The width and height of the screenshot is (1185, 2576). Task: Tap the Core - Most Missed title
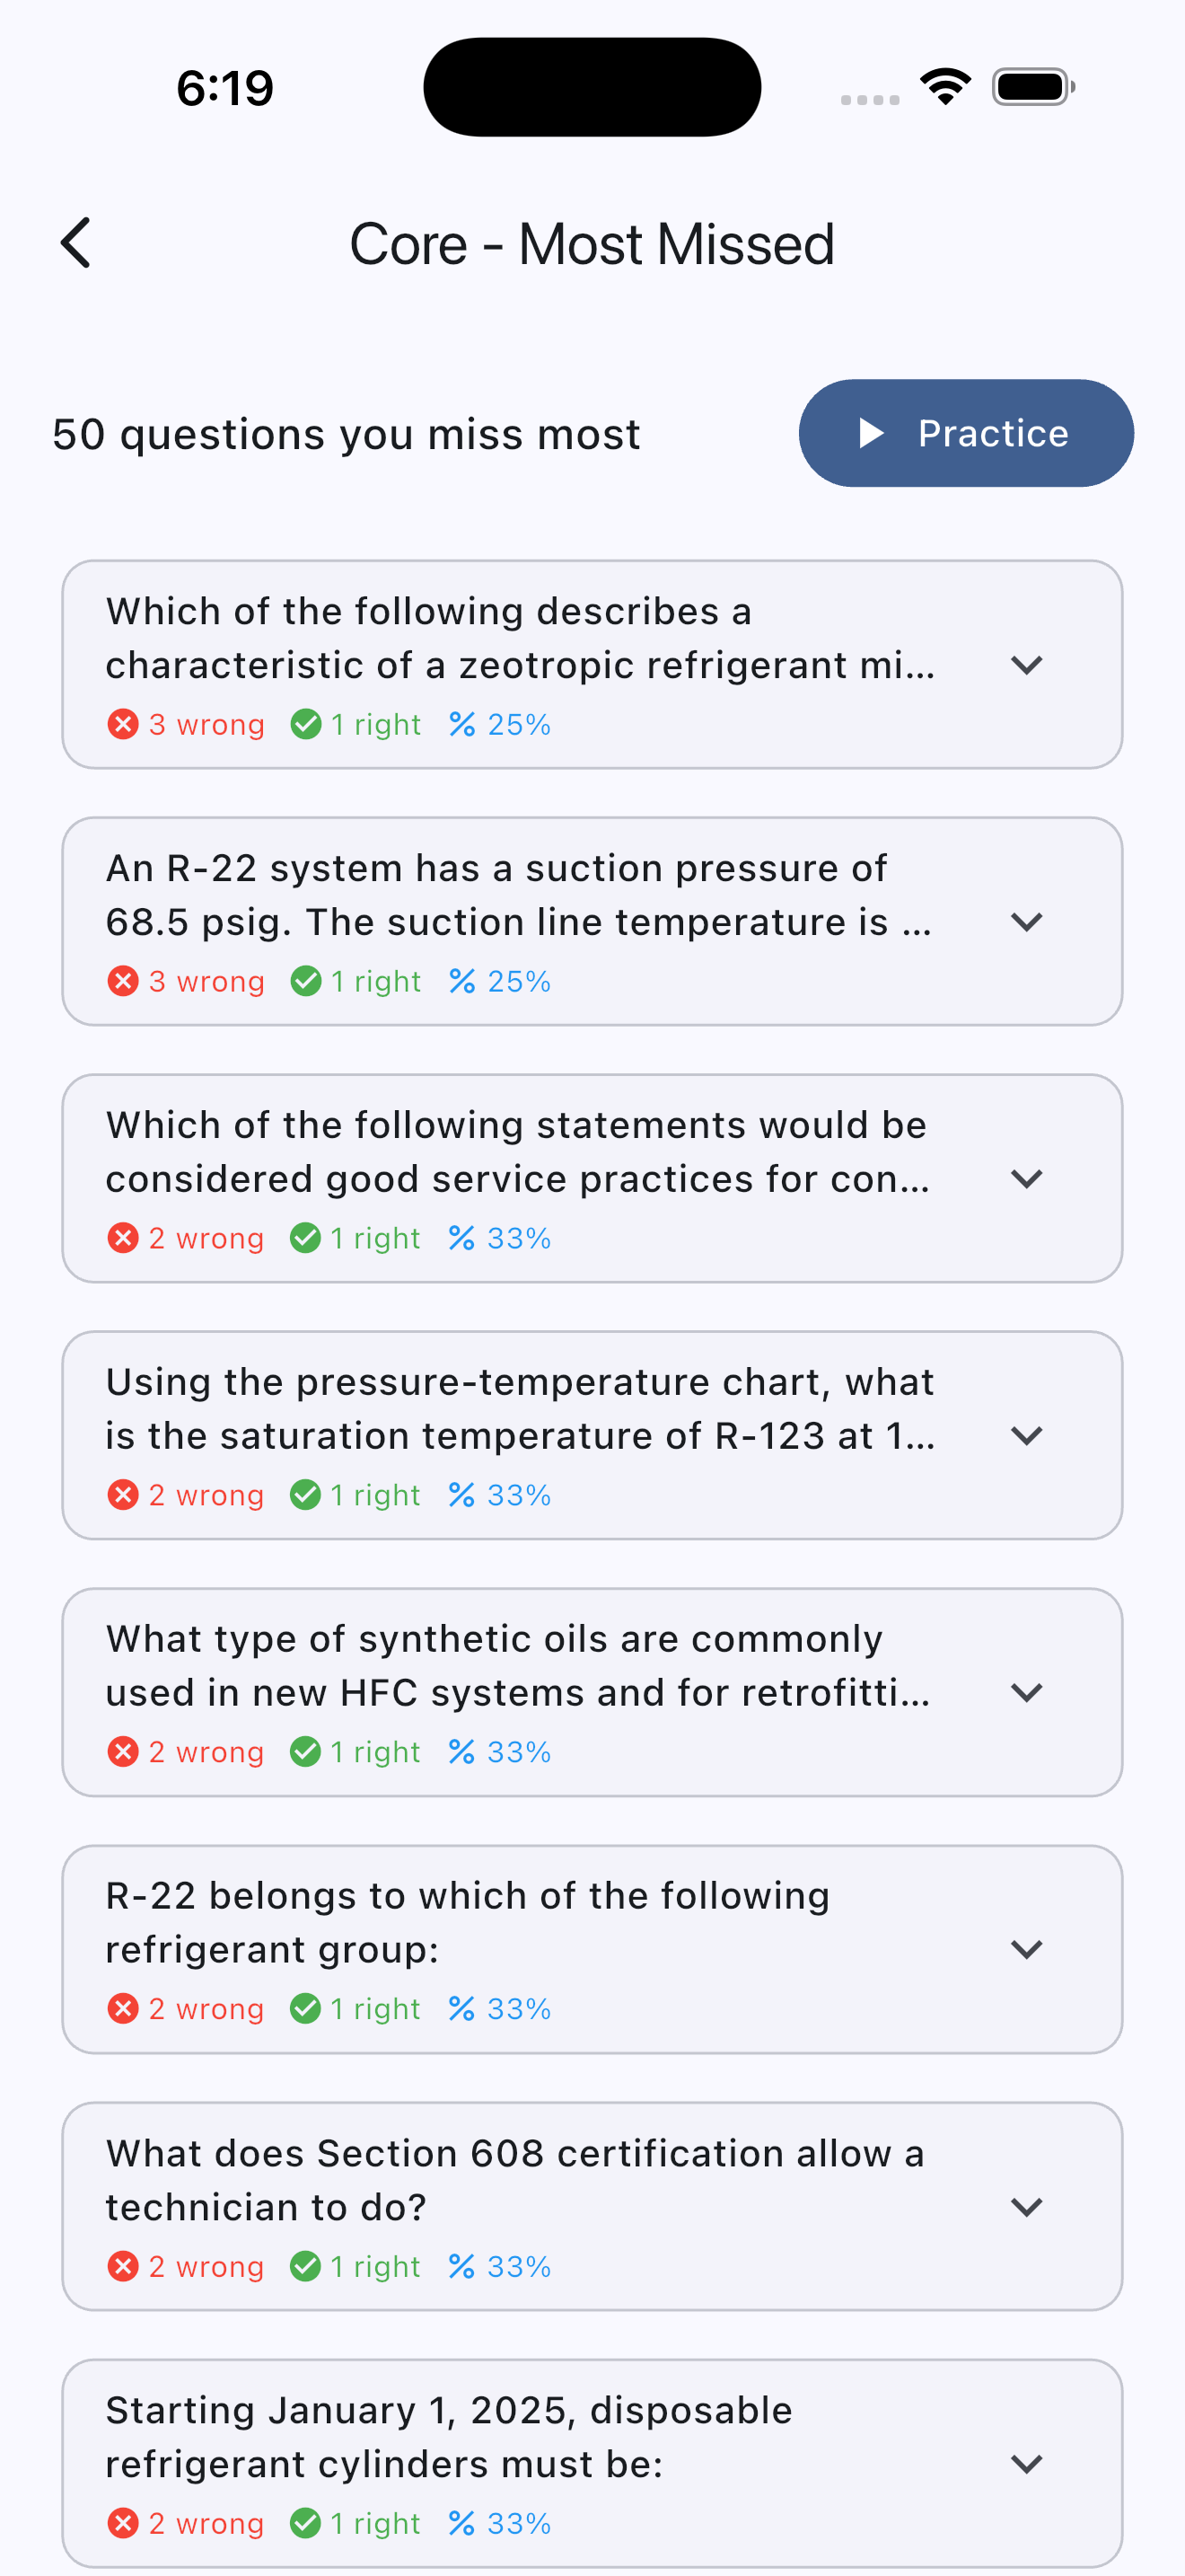(x=592, y=244)
